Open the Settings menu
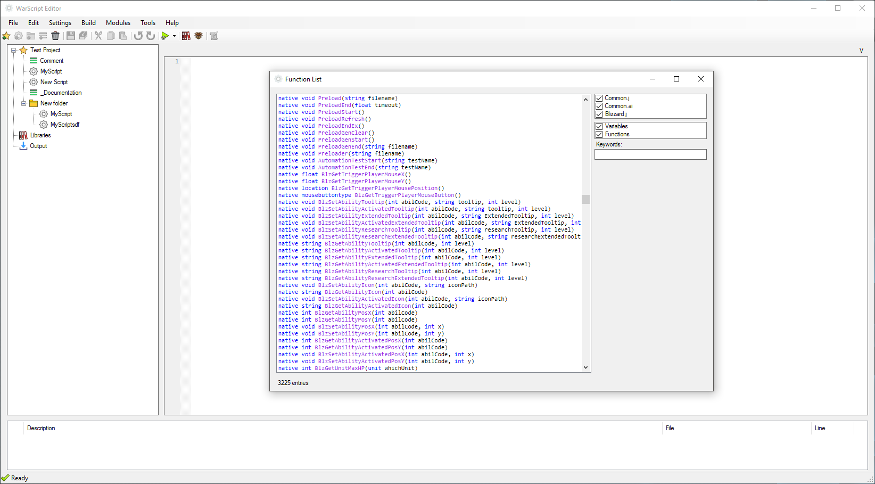Viewport: 875px width, 484px height. click(60, 23)
